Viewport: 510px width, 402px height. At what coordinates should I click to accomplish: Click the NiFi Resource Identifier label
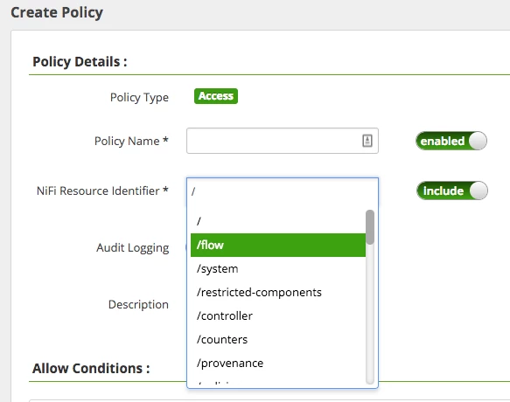coord(102,191)
